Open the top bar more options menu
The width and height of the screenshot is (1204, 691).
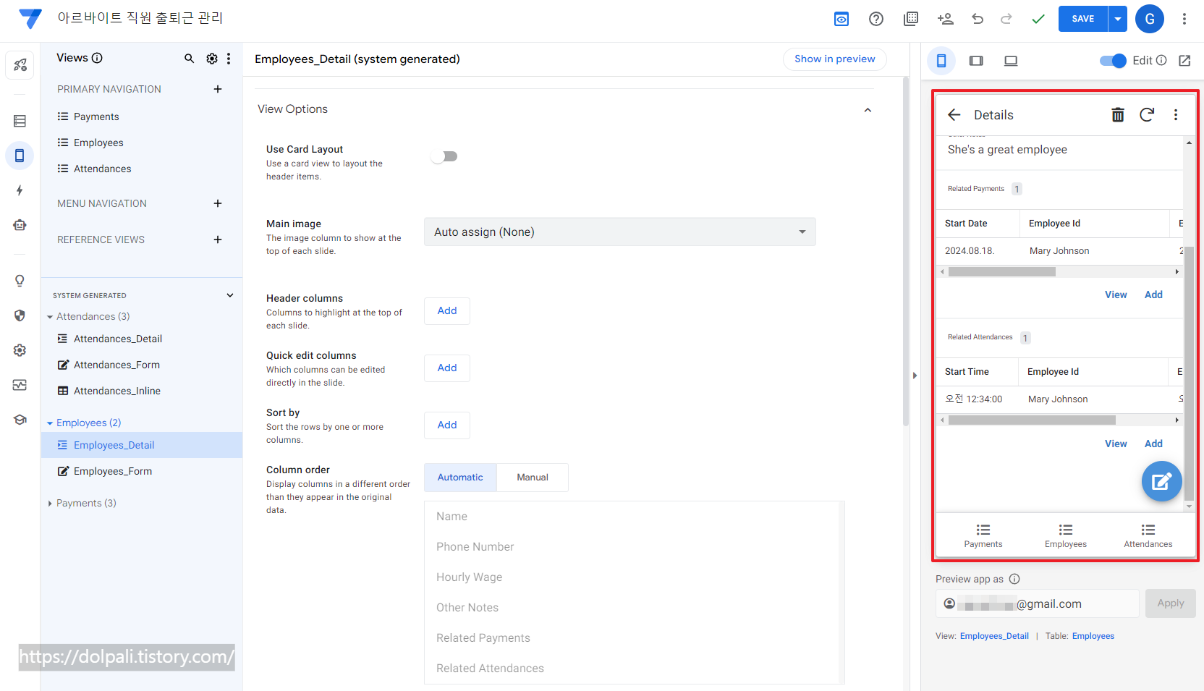(1184, 19)
